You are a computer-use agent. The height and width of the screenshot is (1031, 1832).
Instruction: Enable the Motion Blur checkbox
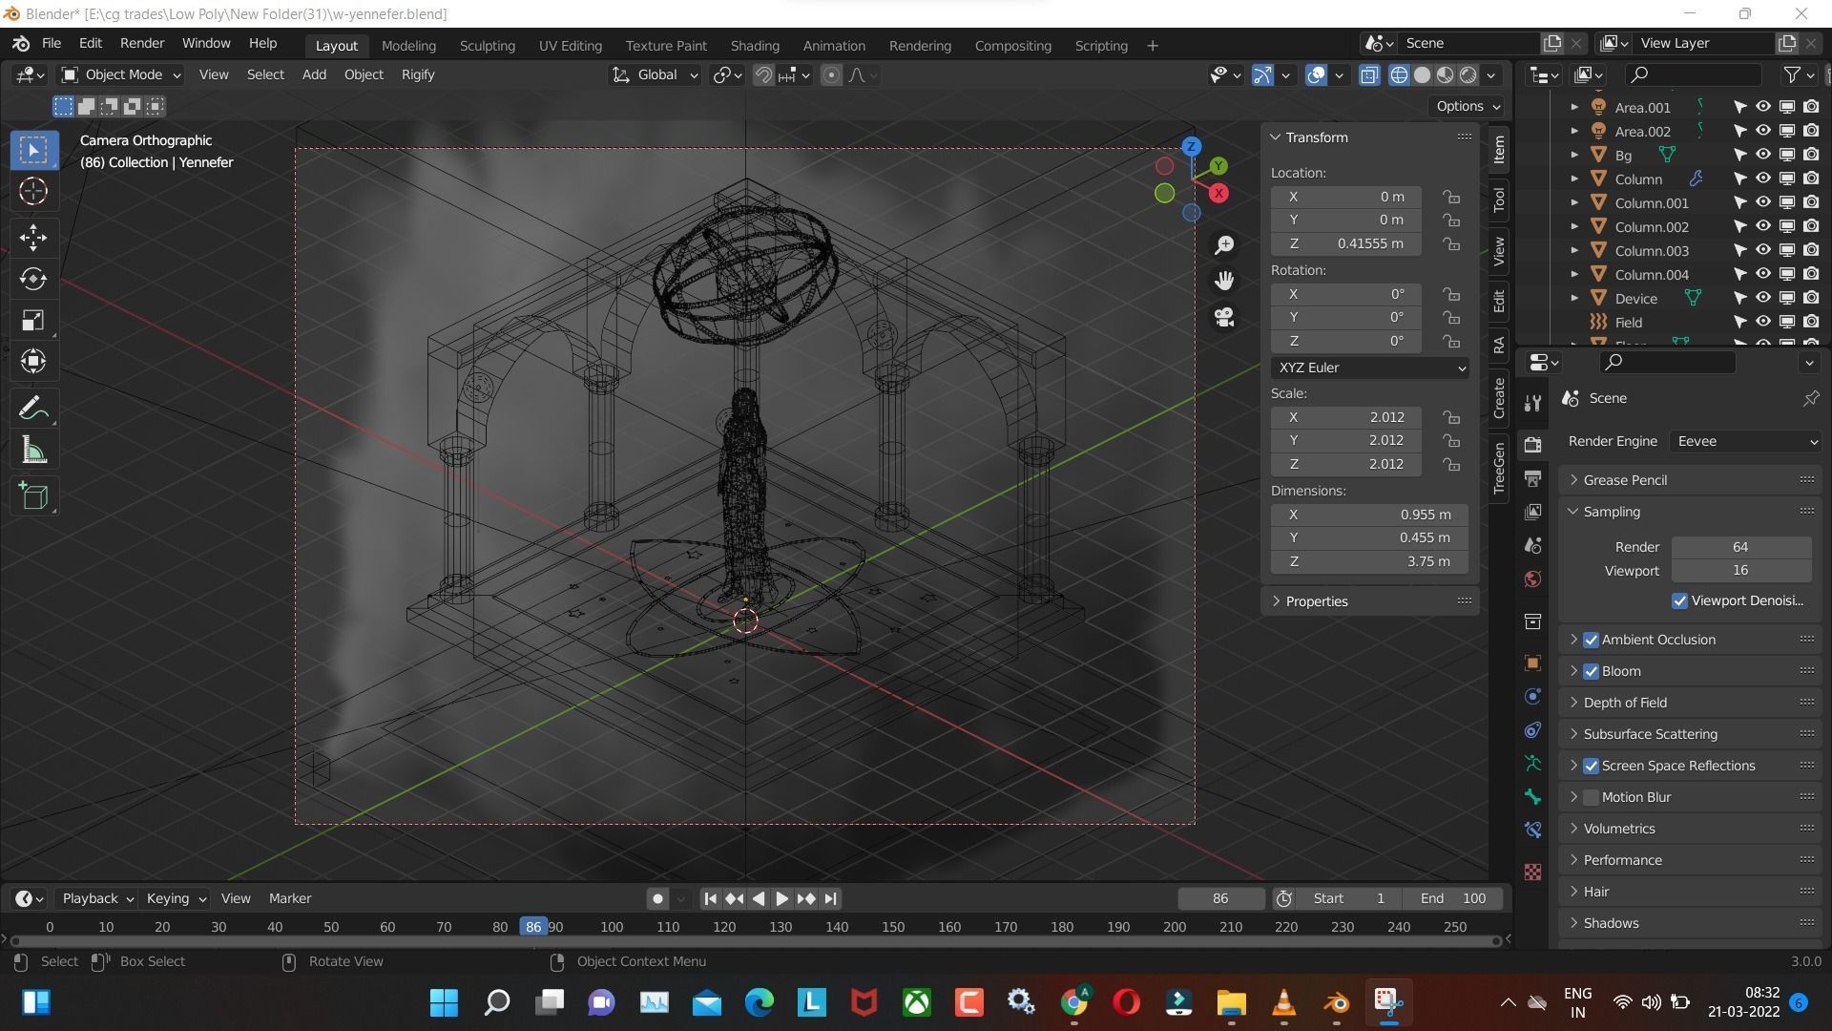point(1591,796)
